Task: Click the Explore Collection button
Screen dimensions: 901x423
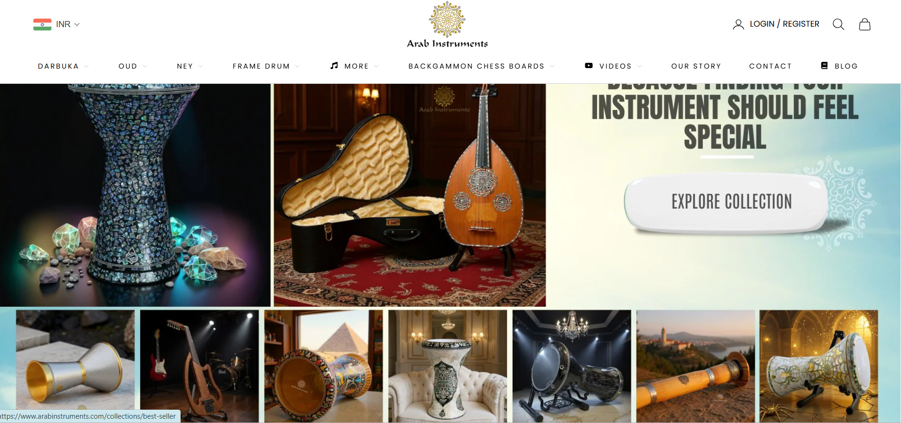Action: [x=731, y=202]
